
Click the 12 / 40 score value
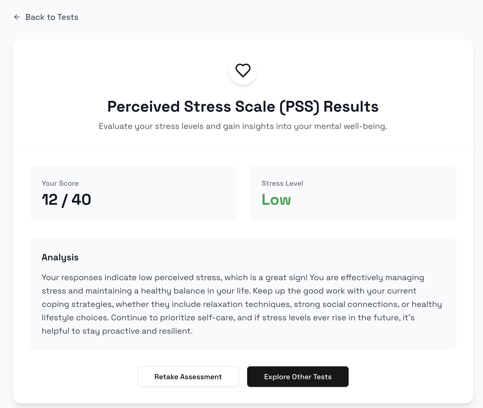click(66, 200)
